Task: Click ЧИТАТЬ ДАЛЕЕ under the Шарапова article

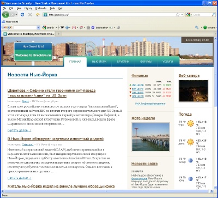Action: pyautogui.click(x=20, y=130)
